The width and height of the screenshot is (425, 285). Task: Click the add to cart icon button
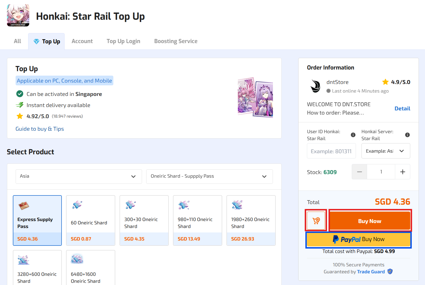316,221
